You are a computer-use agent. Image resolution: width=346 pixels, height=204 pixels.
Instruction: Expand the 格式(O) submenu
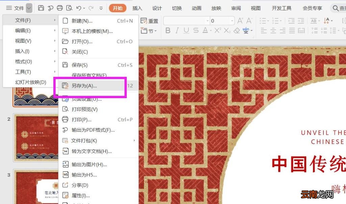(x=30, y=61)
